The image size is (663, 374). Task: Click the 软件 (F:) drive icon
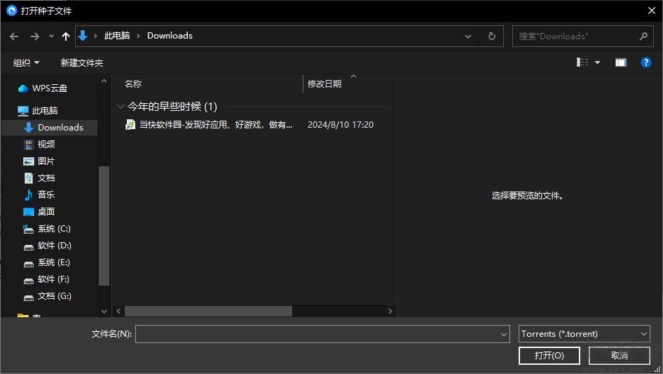pos(28,281)
